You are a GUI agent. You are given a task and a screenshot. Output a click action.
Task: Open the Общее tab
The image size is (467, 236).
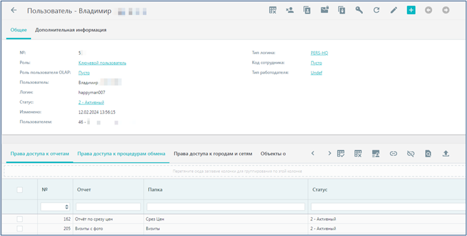point(19,30)
